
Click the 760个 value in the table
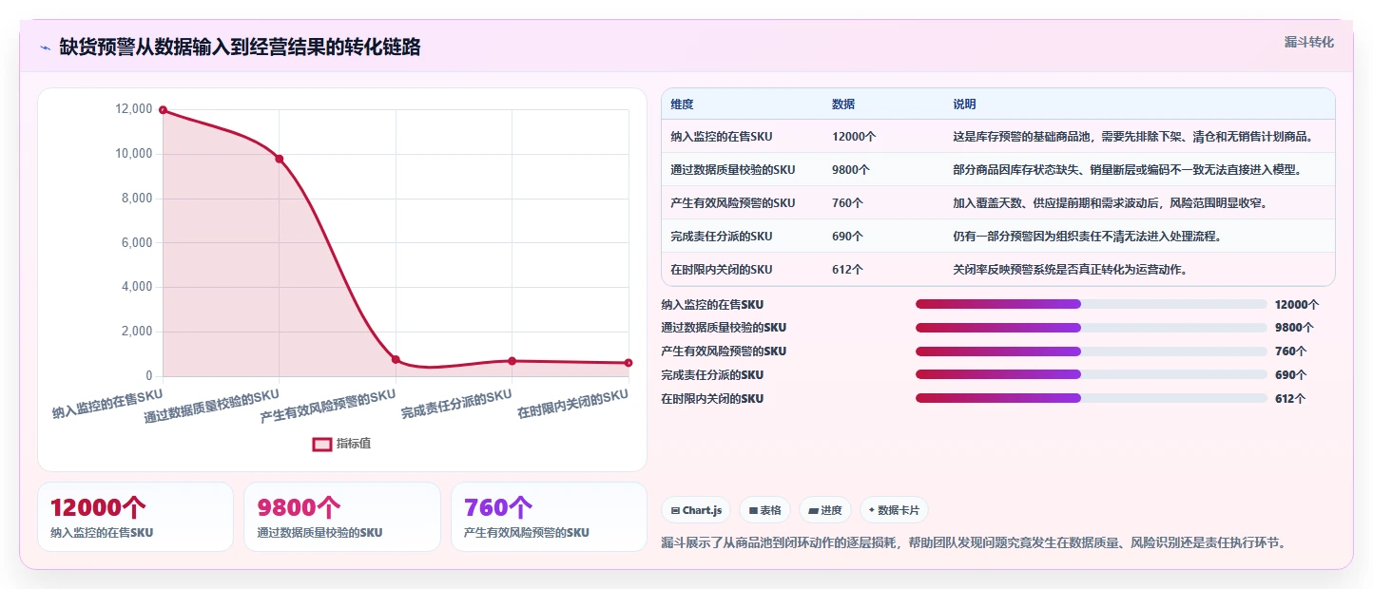point(847,203)
